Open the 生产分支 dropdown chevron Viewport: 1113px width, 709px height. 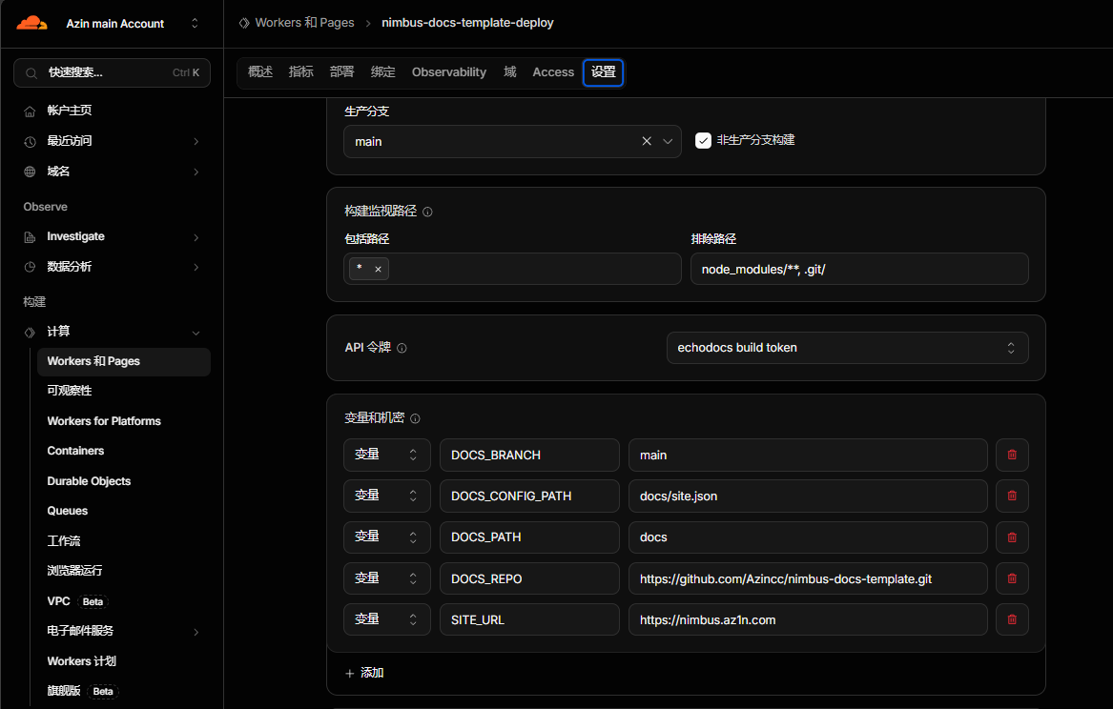coord(668,141)
